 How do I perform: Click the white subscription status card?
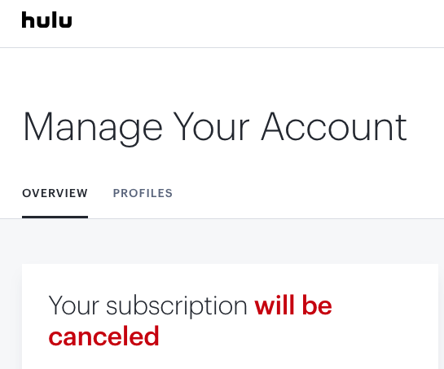230,316
